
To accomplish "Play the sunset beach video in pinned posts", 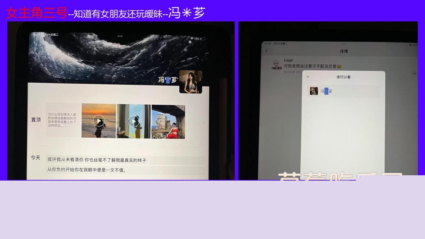I will [x=99, y=121].
